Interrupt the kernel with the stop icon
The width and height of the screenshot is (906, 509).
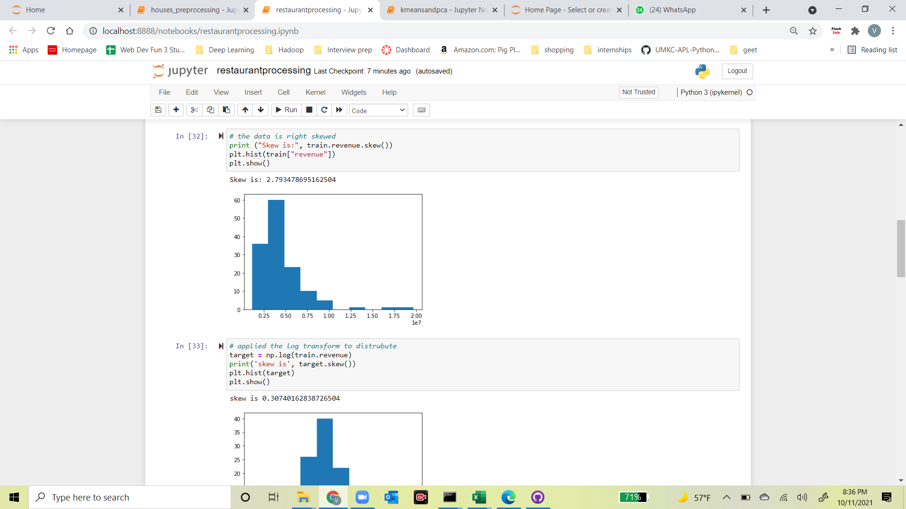pyautogui.click(x=309, y=110)
